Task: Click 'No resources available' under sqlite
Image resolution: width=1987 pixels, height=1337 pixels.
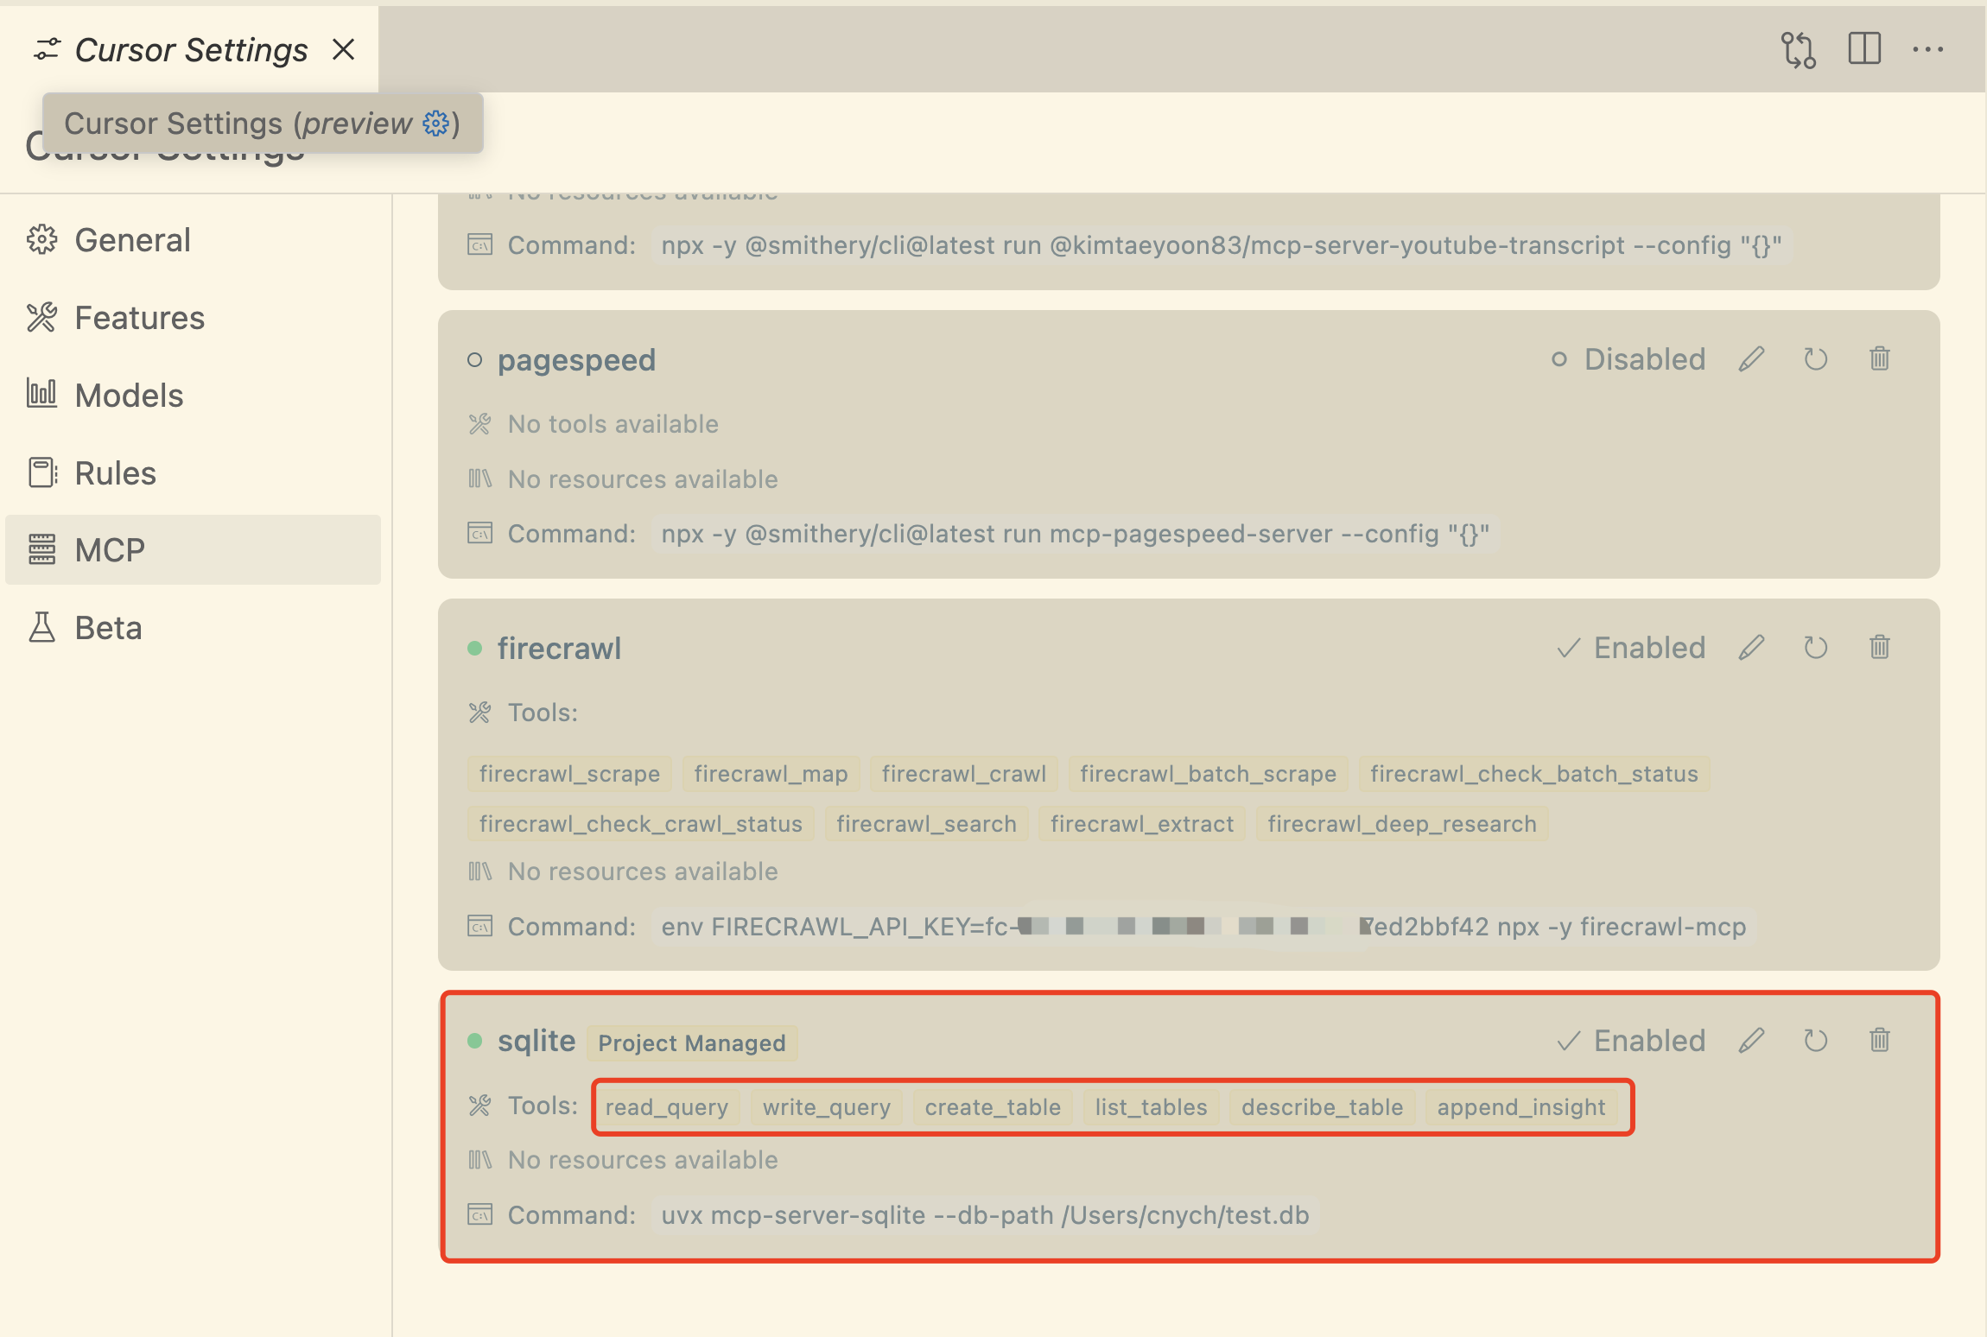Action: (643, 1160)
